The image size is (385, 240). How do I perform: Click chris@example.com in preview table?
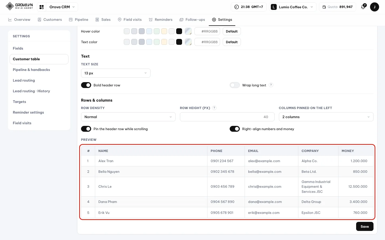tap(265, 187)
